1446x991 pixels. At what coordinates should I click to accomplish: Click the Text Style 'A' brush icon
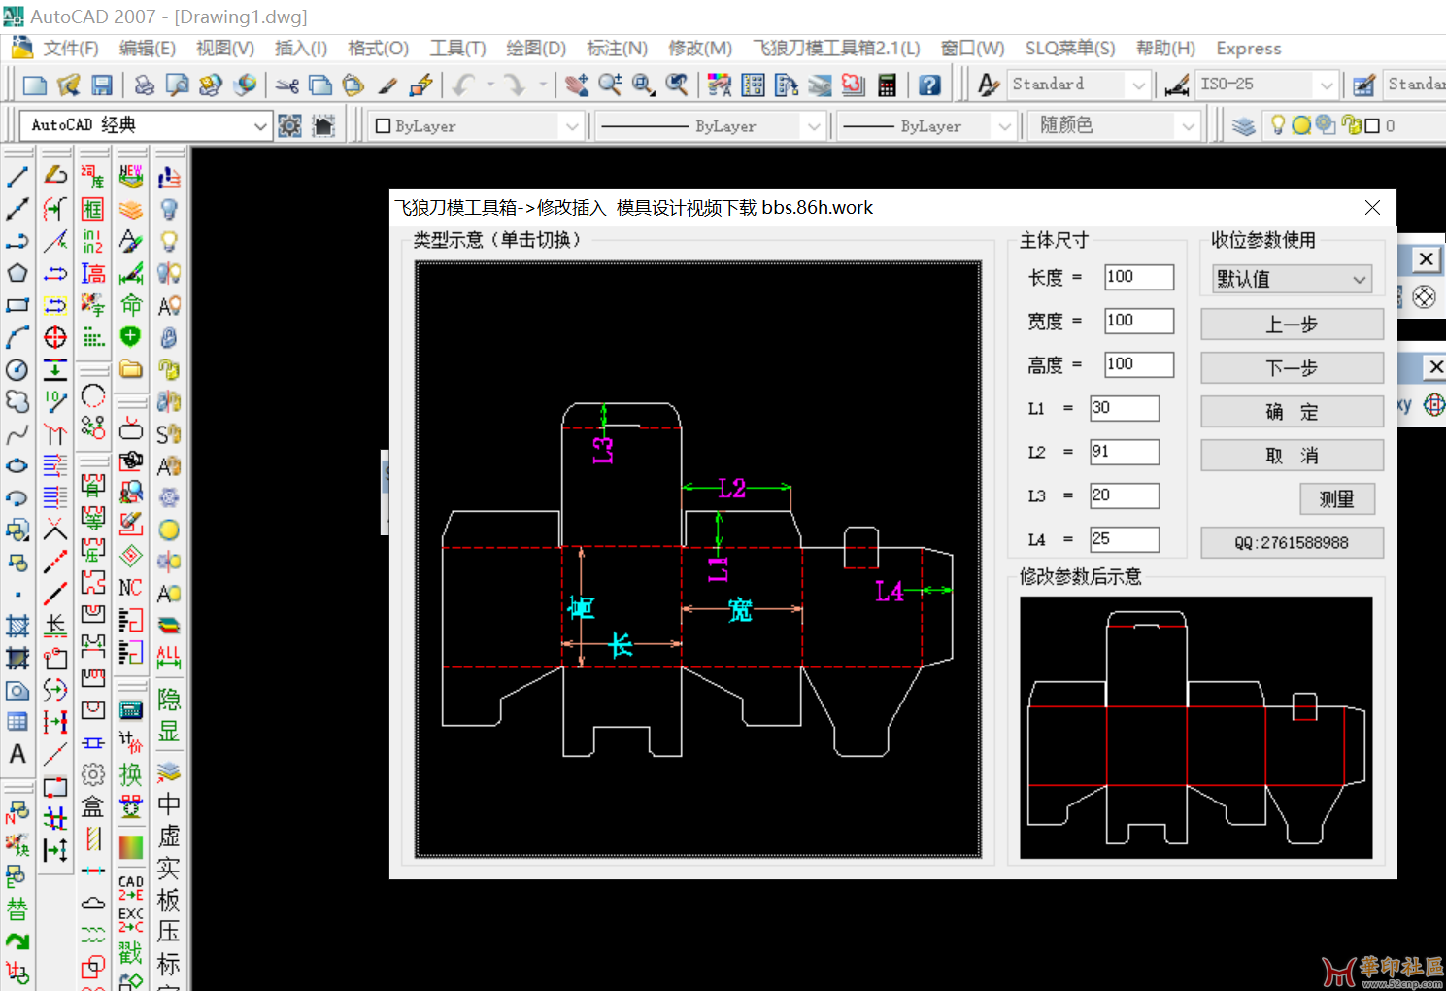988,85
